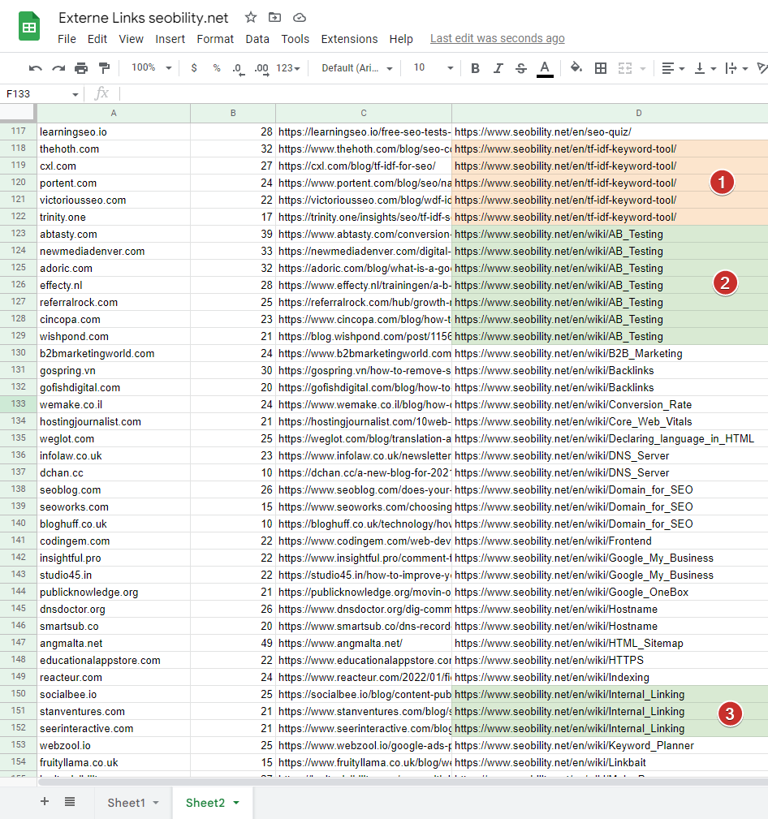The width and height of the screenshot is (768, 819).
Task: Open the Format menu
Action: coord(215,39)
